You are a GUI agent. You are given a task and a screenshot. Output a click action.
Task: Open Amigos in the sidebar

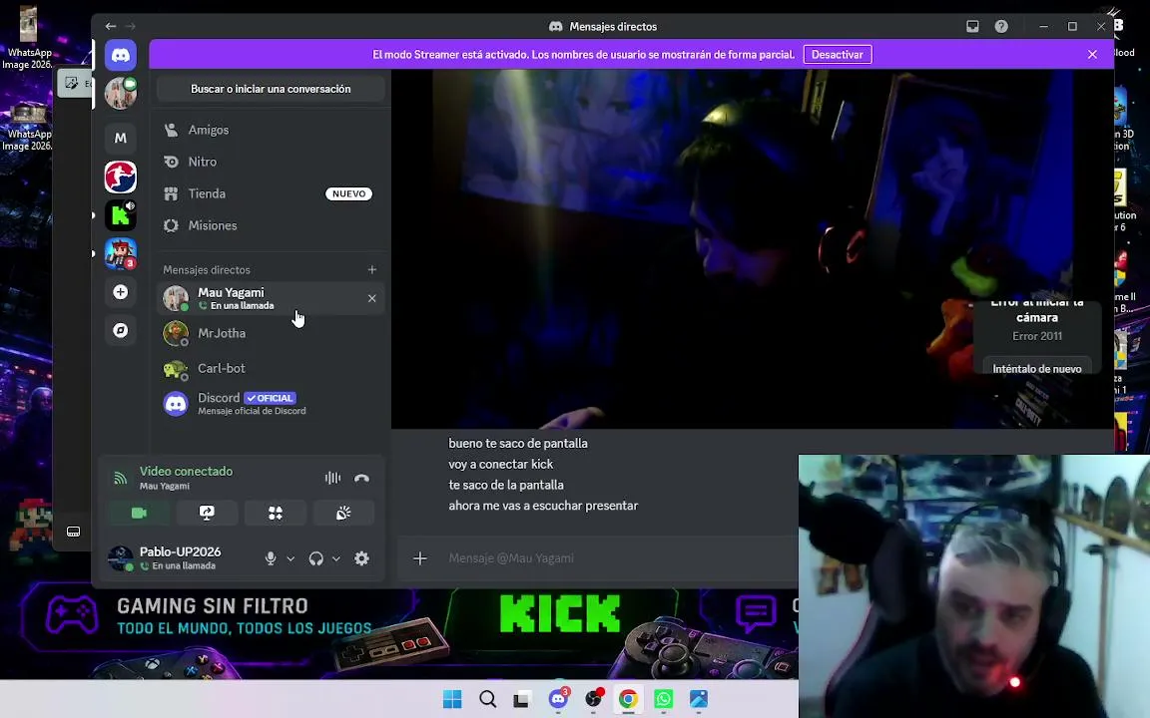(x=271, y=130)
